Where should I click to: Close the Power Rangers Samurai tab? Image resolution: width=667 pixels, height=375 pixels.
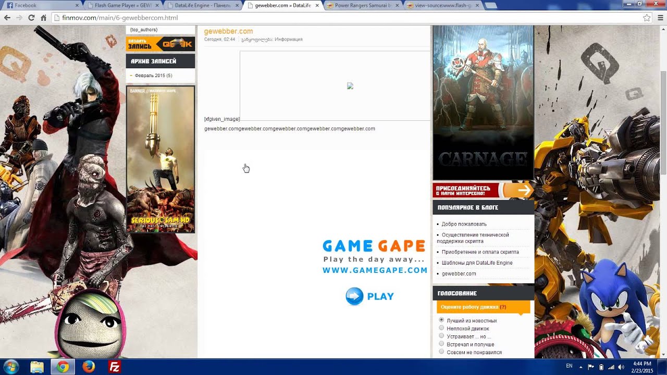click(398, 5)
